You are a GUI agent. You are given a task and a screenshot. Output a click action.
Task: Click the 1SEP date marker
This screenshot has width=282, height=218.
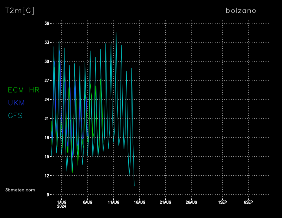coord(222,202)
